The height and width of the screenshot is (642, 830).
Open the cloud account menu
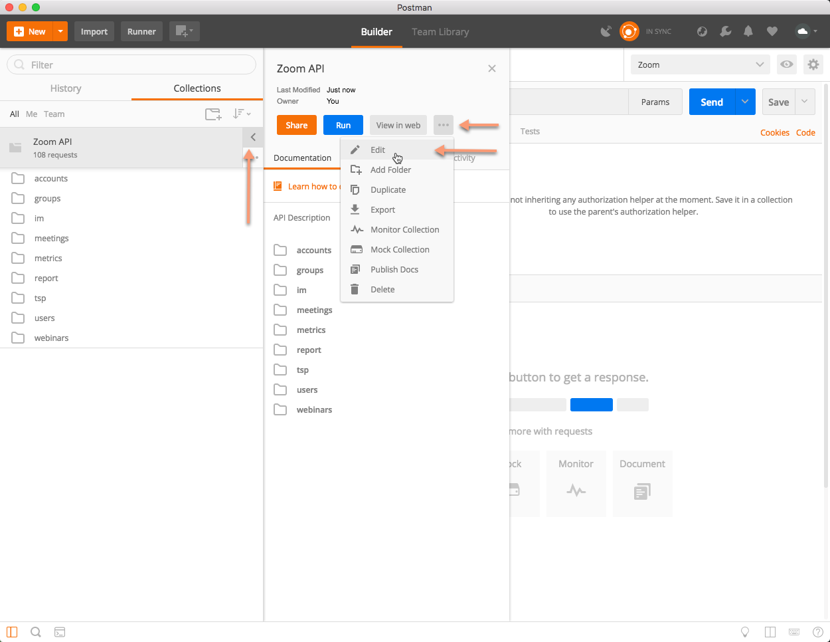pos(807,31)
